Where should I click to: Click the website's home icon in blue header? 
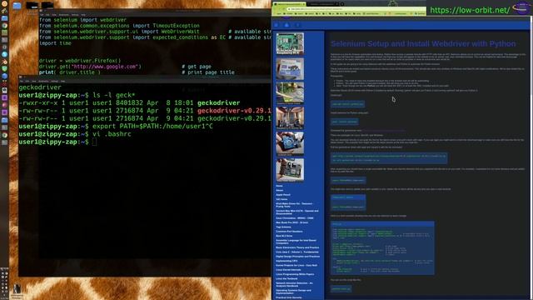286,25
